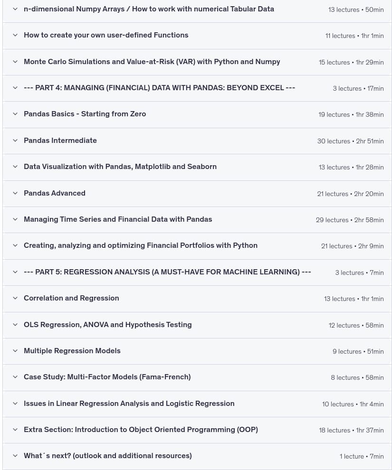392x470 pixels.
Task: Click the chevron beside PART 5 heading
Action: (15, 272)
